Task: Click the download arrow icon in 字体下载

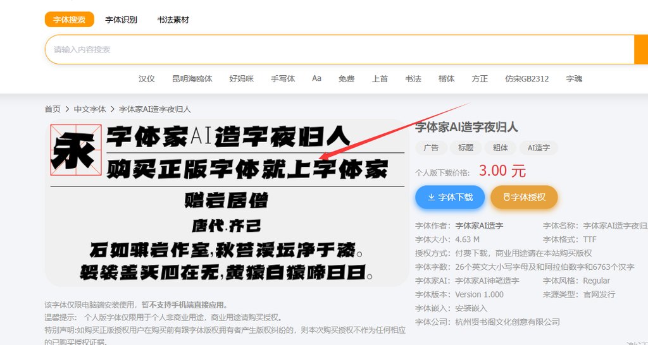Action: (431, 198)
